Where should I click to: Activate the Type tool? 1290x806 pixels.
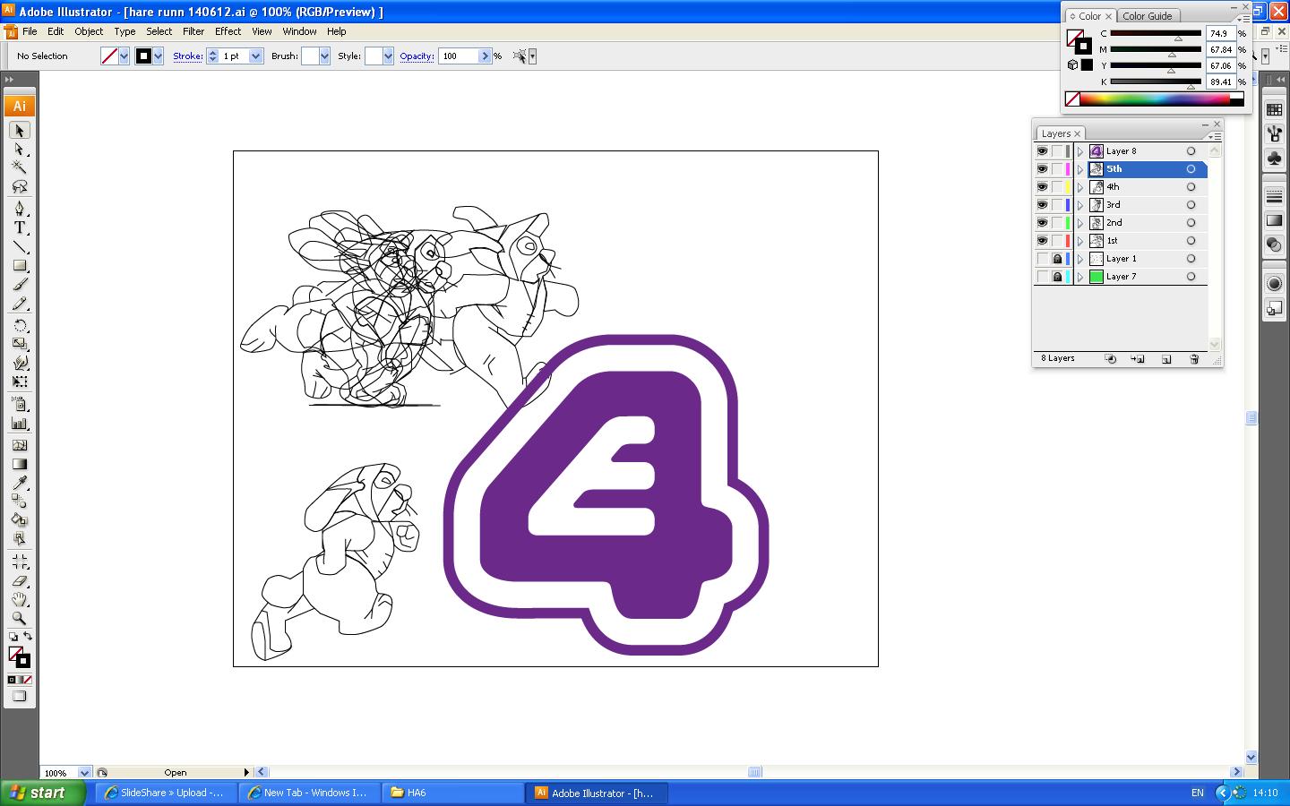19,227
